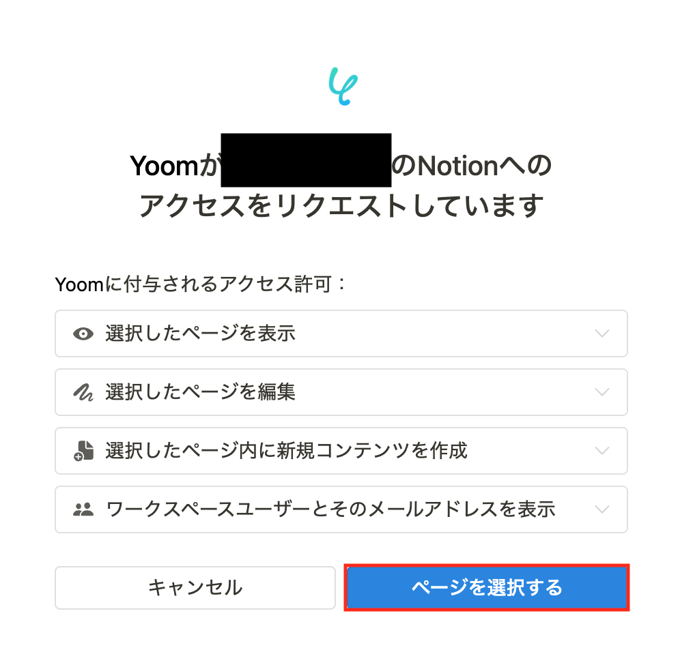Select the eye icon in the first permission row
The height and width of the screenshot is (652, 680).
tap(82, 334)
